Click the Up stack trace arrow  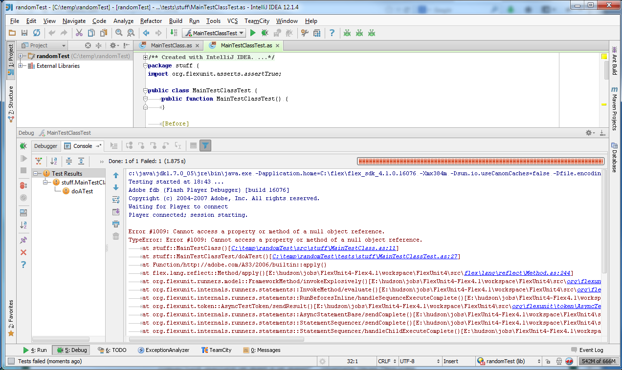coord(116,175)
